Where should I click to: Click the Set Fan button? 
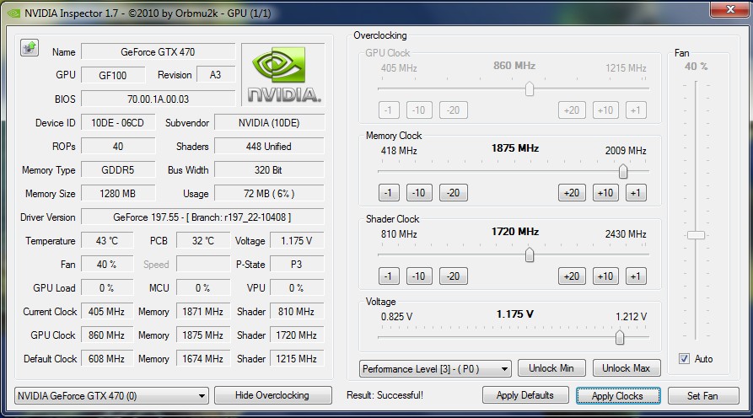click(703, 396)
